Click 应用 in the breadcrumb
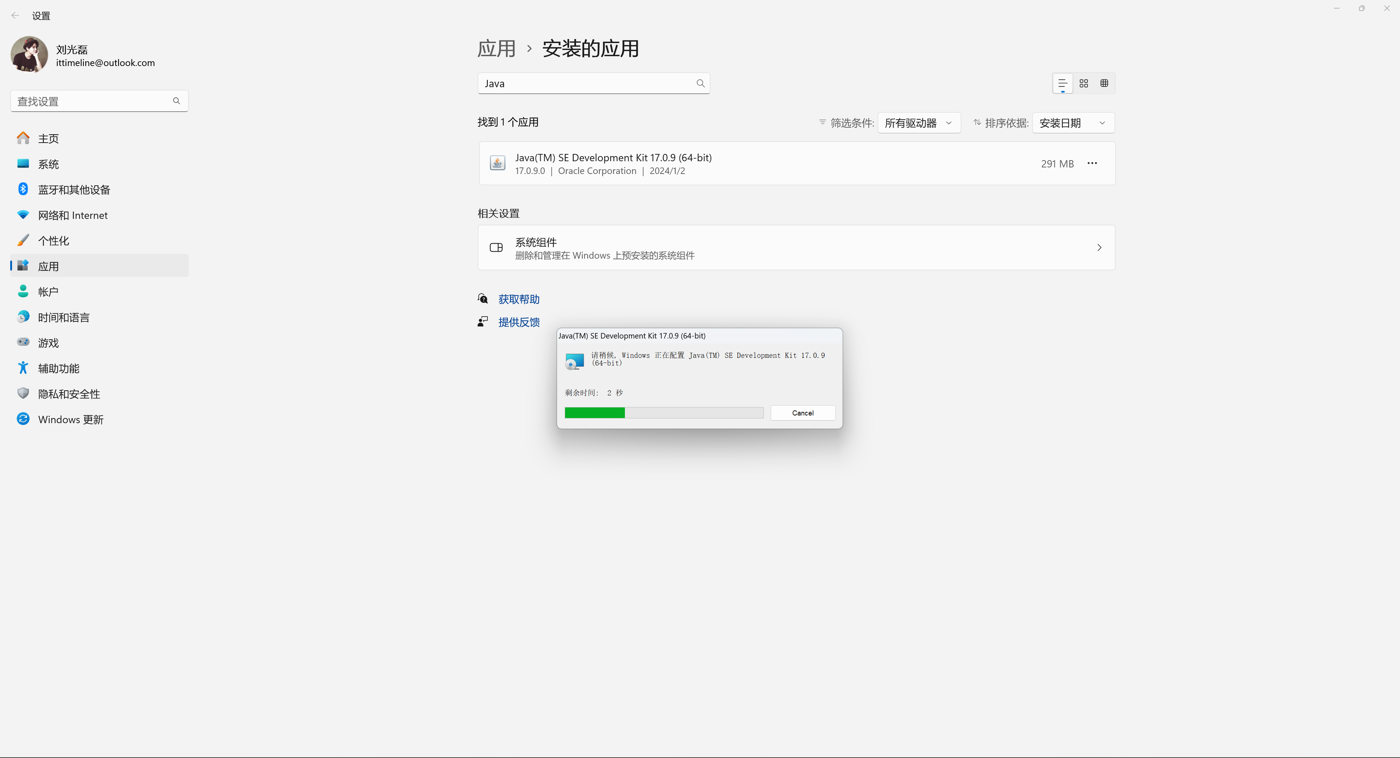 pos(496,49)
